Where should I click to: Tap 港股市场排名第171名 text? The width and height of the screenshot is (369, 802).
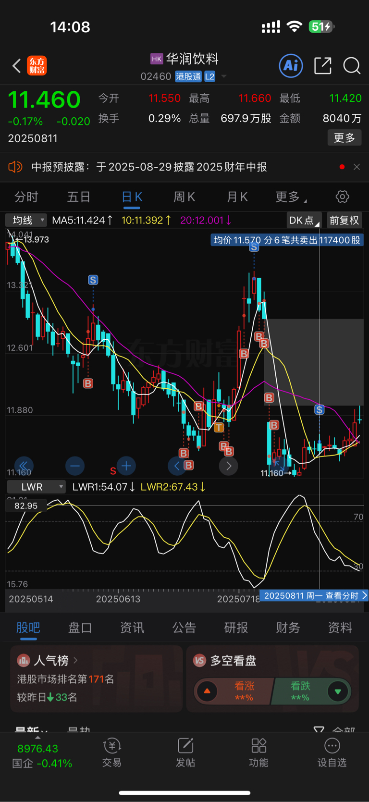coord(65,679)
